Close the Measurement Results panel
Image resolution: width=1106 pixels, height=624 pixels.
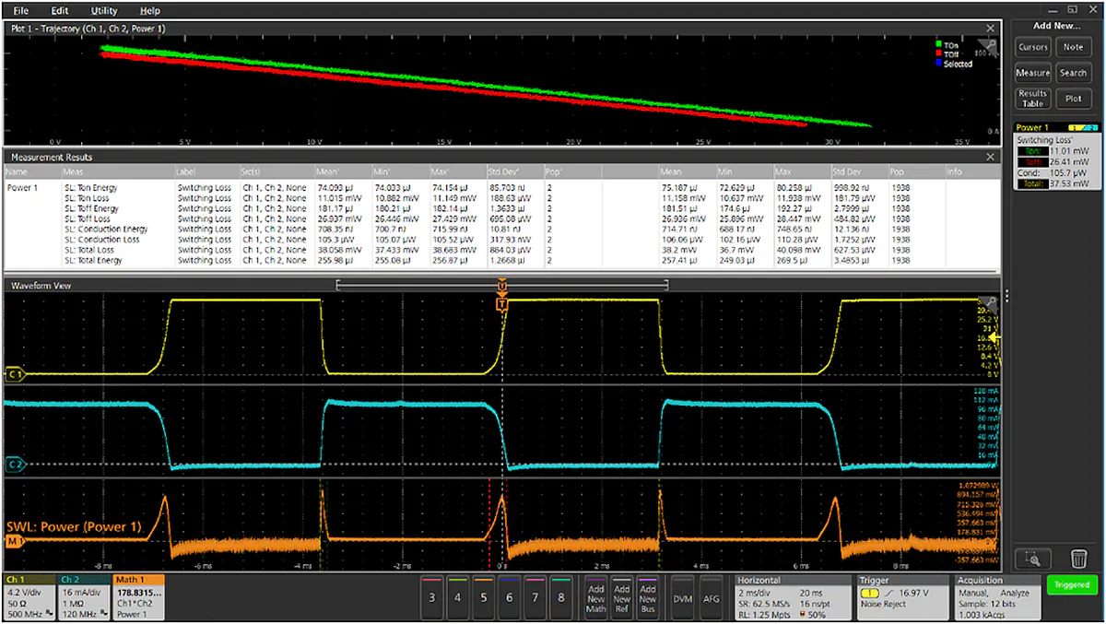[x=991, y=158]
